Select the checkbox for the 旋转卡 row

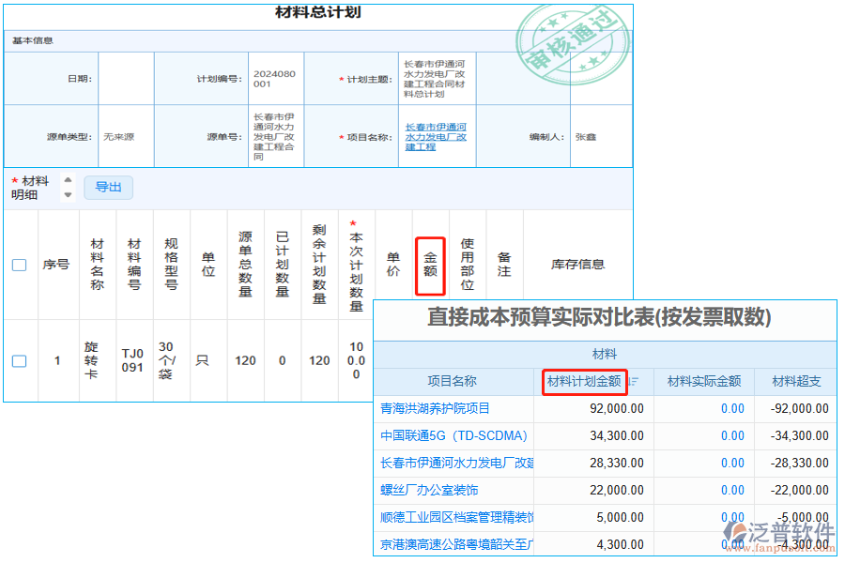(20, 359)
